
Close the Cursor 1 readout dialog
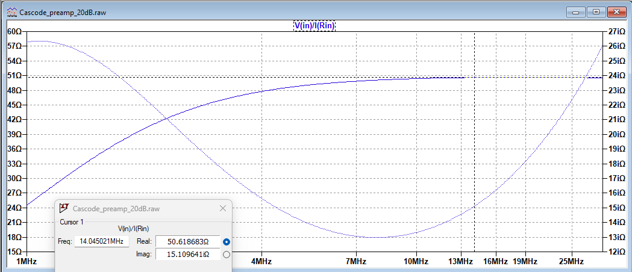click(x=223, y=208)
